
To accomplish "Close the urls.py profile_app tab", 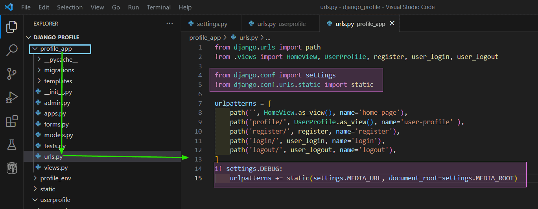I will pyautogui.click(x=392, y=24).
